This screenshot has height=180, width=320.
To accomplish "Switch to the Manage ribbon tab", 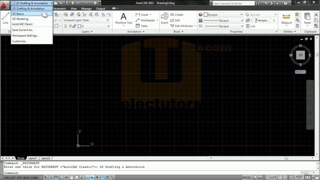I will pyautogui.click(x=86, y=8).
